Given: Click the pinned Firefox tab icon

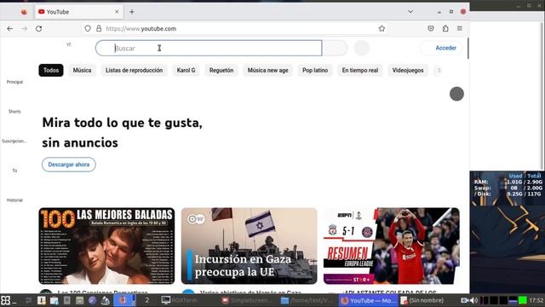Looking at the screenshot, I should (24, 12).
